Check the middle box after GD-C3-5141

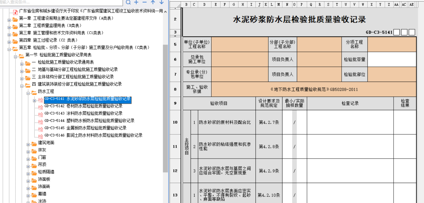[x=404, y=32]
